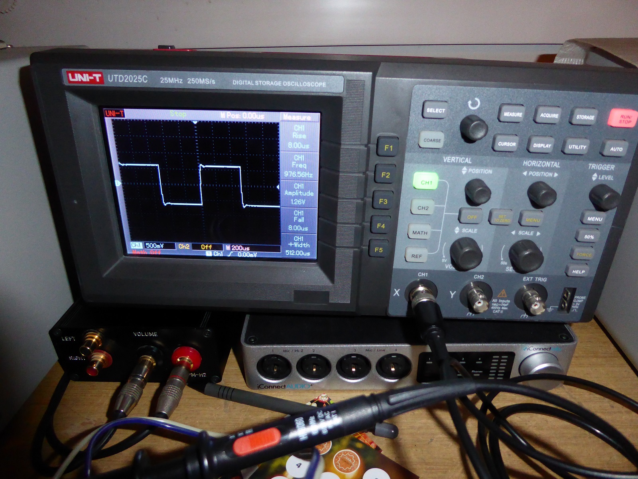Image resolution: width=638 pixels, height=479 pixels.
Task: Select the CH1 Rise 8.00us measurement
Action: [x=299, y=137]
